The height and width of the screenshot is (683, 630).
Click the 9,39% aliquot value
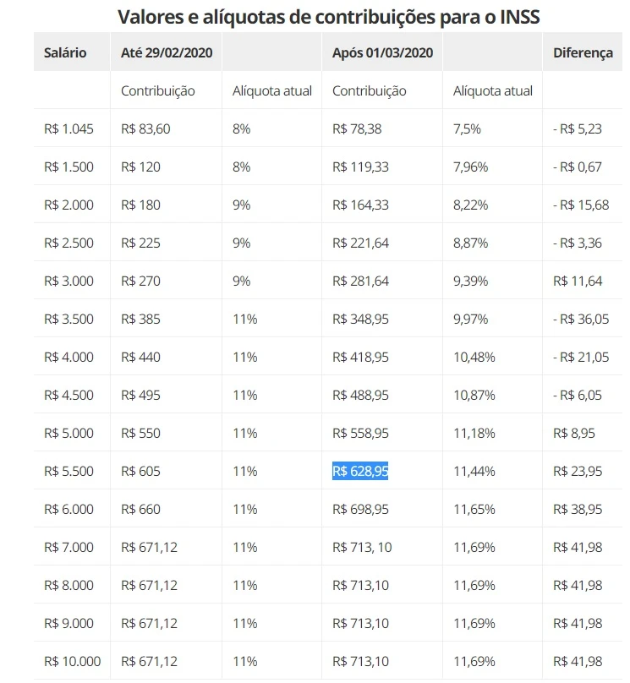[470, 281]
